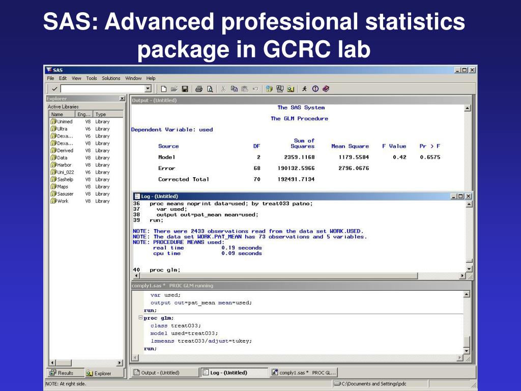The width and height of the screenshot is (521, 391).
Task: Open the View menu
Action: (x=76, y=78)
